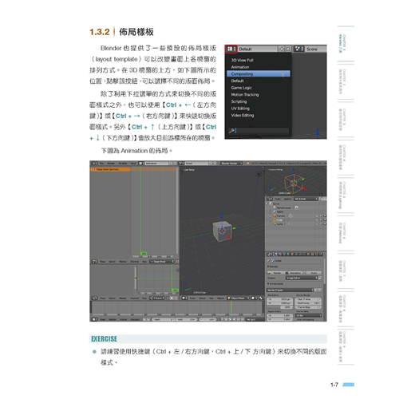Viewport: 415px width, 399px height.
Task: Open Marker menu in Dope Sheet header
Action: coord(123,262)
